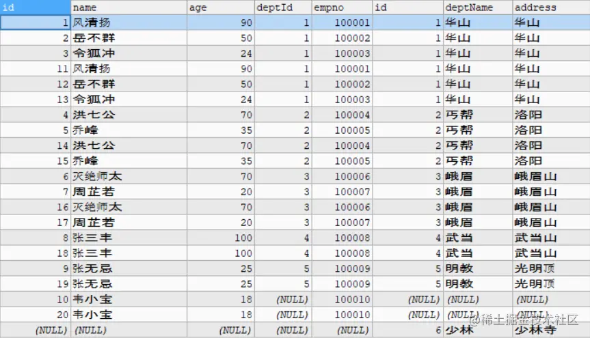The width and height of the screenshot is (590, 338).
Task: Select name cell 周芷若 in row id 7
Action: (x=129, y=192)
